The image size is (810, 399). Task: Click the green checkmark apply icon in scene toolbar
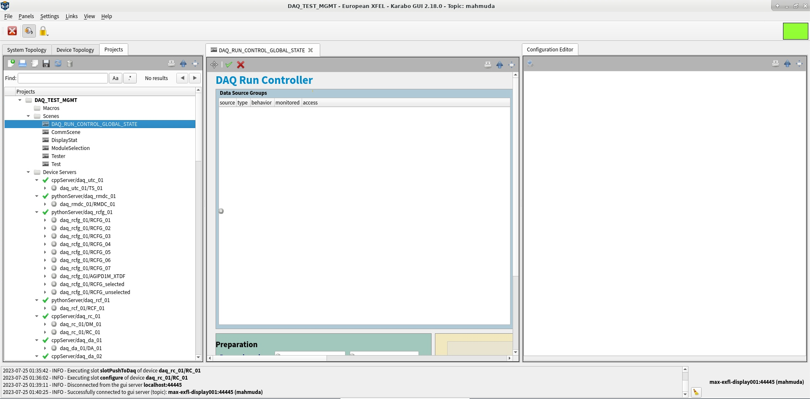(x=229, y=64)
